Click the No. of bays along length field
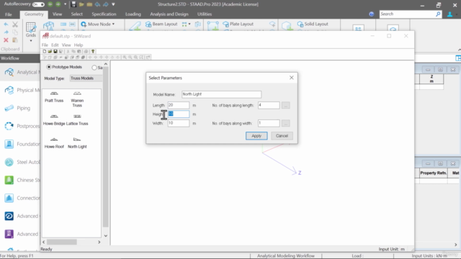This screenshot has height=259, width=461. tap(269, 105)
